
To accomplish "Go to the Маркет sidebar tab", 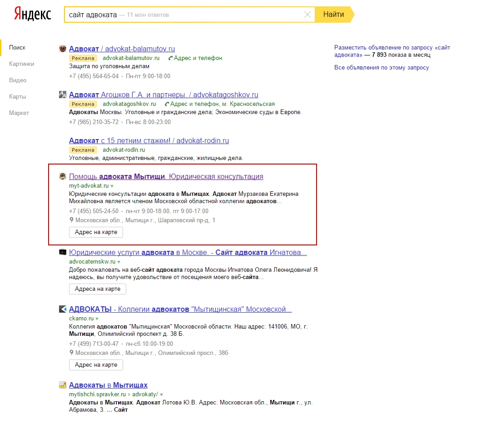I will [19, 113].
